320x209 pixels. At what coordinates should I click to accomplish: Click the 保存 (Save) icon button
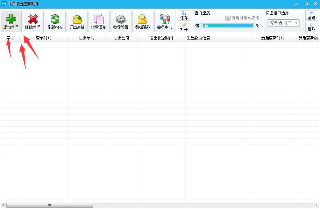184,15
